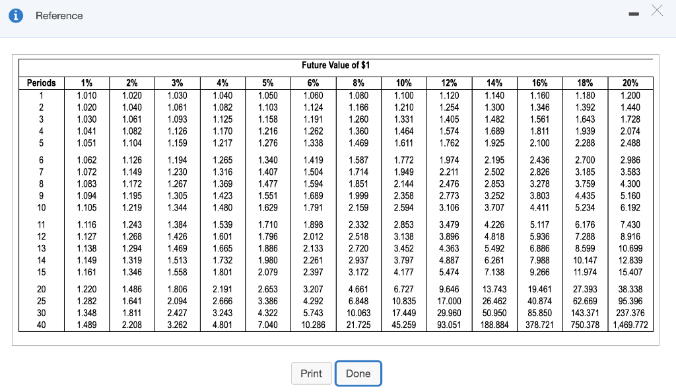Click value 1.791 for 6% at period 10
Viewport: 676px width, 392px height.
point(313,208)
